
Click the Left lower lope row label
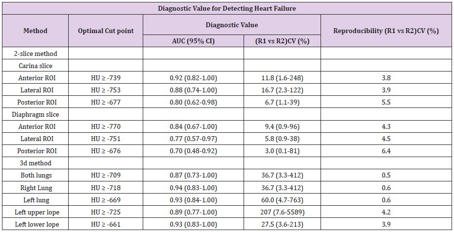[x=37, y=224]
